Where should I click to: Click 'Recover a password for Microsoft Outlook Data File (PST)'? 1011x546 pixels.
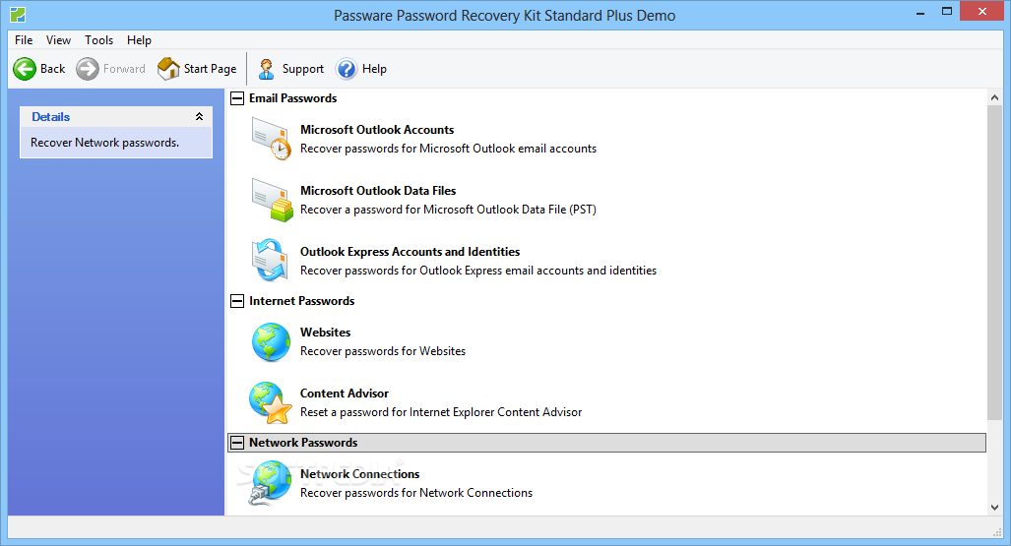point(448,210)
